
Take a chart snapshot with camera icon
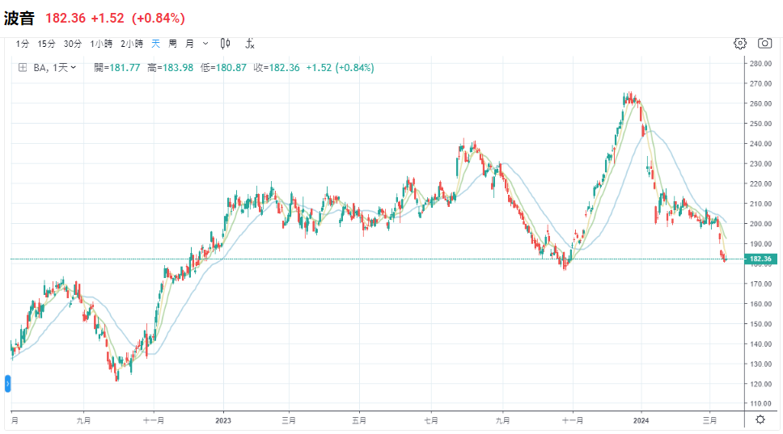pyautogui.click(x=764, y=44)
